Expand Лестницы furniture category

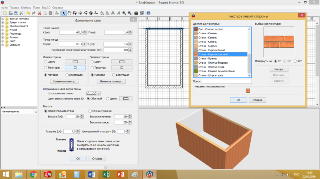2,34
